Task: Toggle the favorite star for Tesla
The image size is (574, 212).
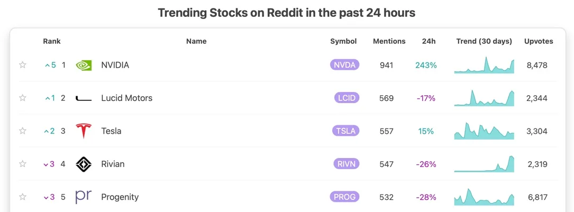Action: pyautogui.click(x=23, y=131)
